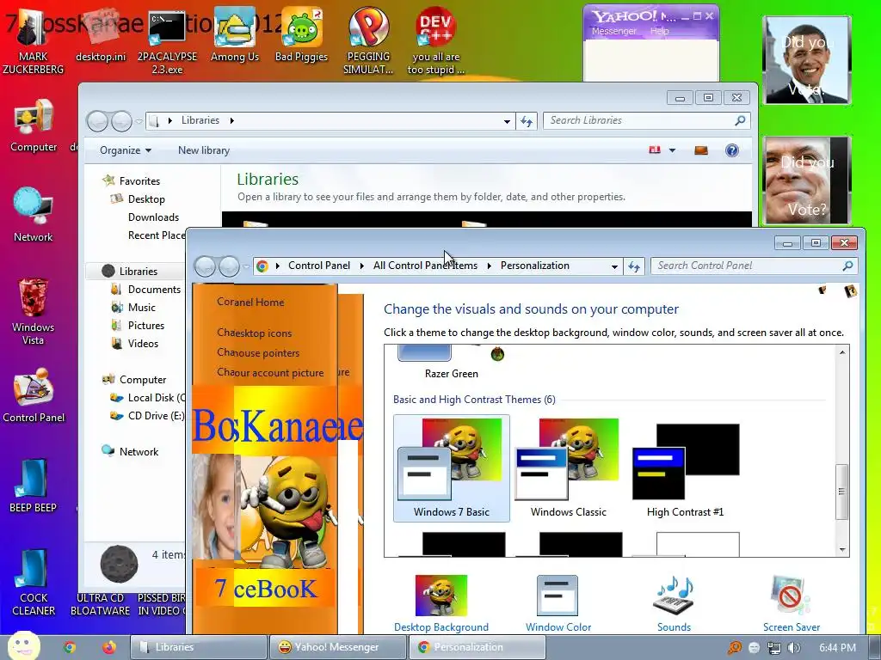This screenshot has width=881, height=660.
Task: Expand the Libraries address bar history dropdown
Action: (507, 120)
